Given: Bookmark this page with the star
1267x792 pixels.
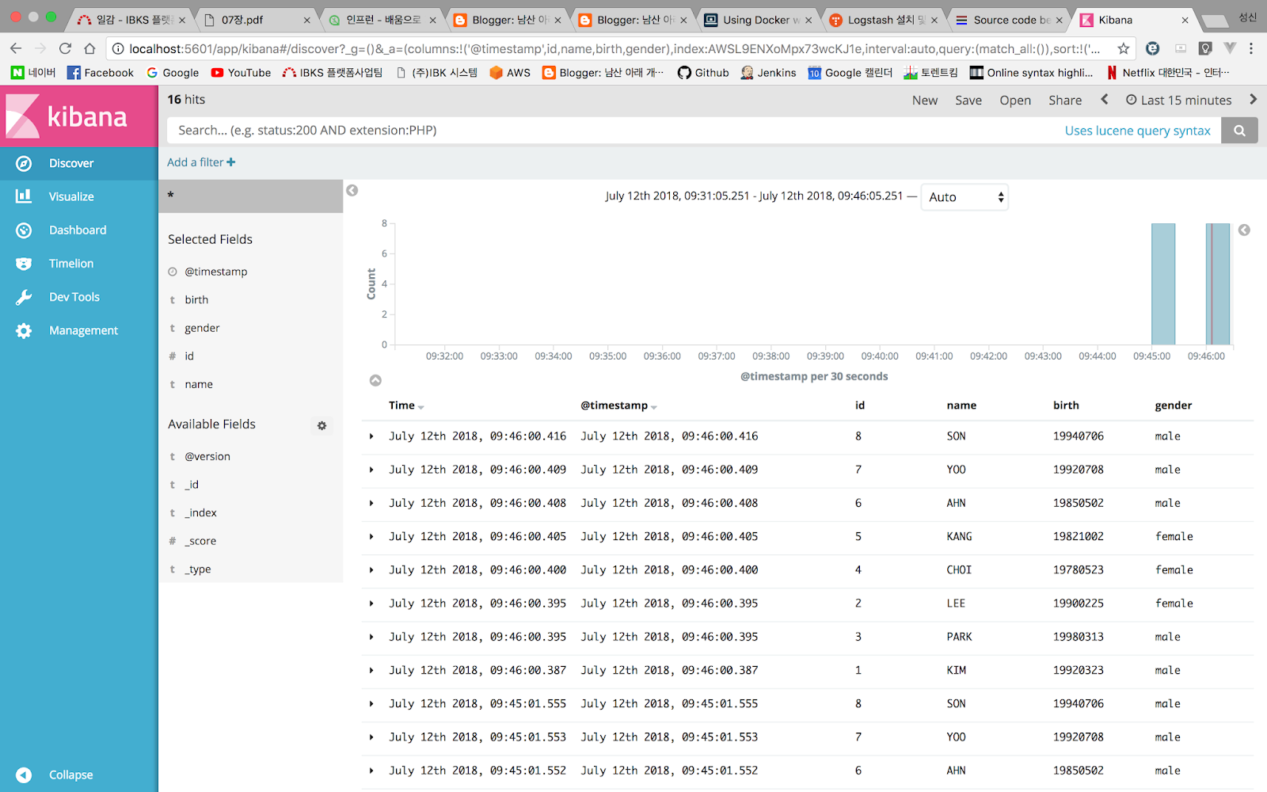Looking at the screenshot, I should (1123, 48).
